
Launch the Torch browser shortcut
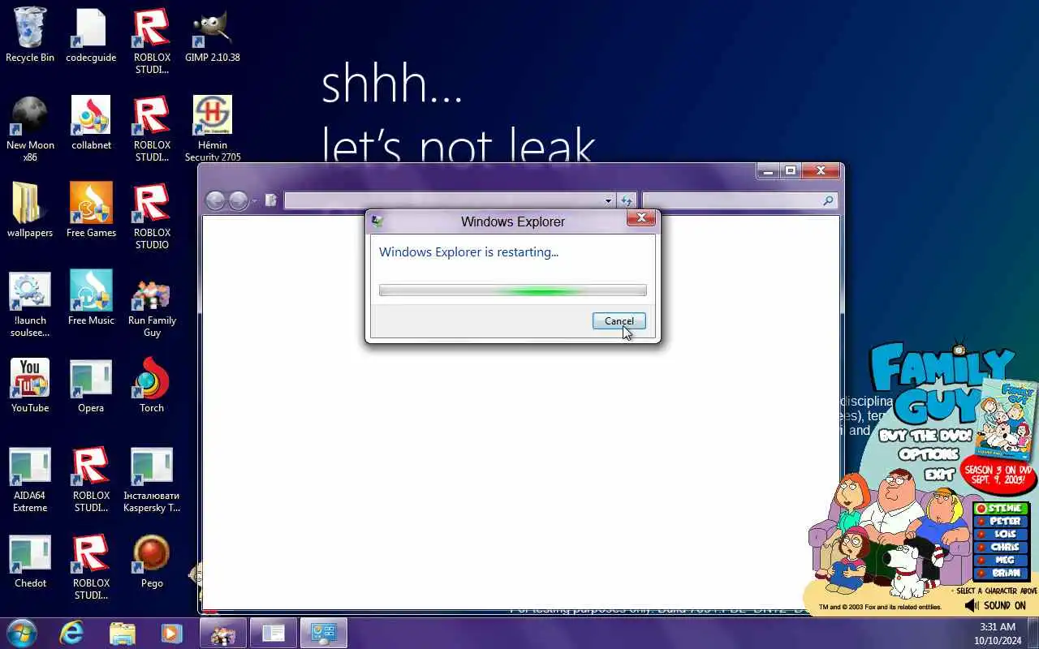point(152,385)
